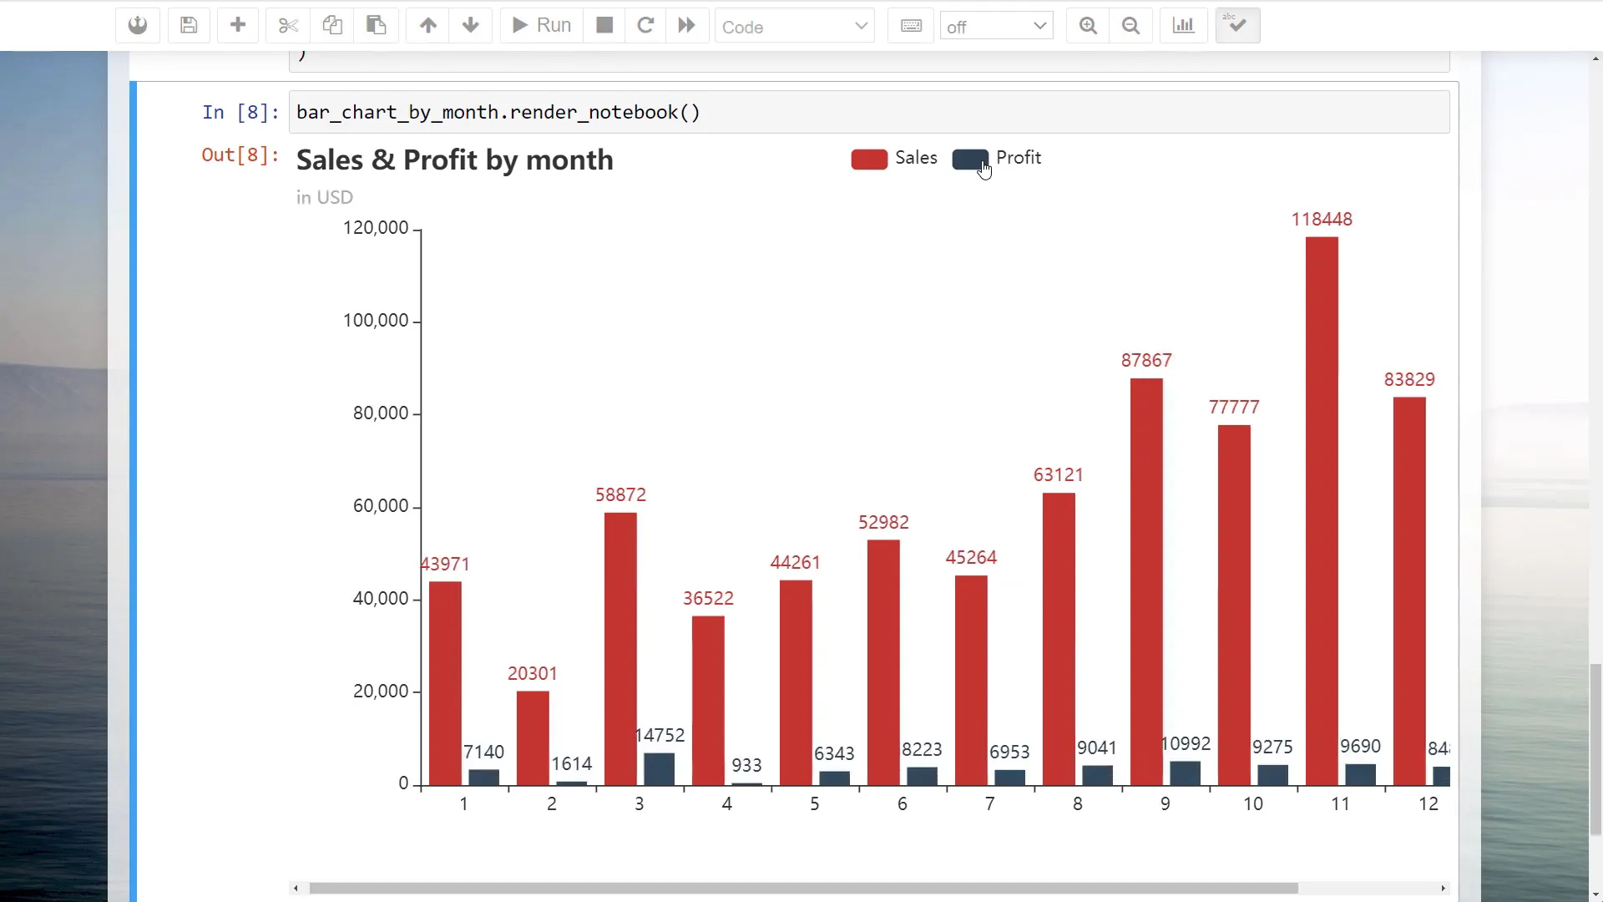Restart kernel and run all cells

point(686,25)
